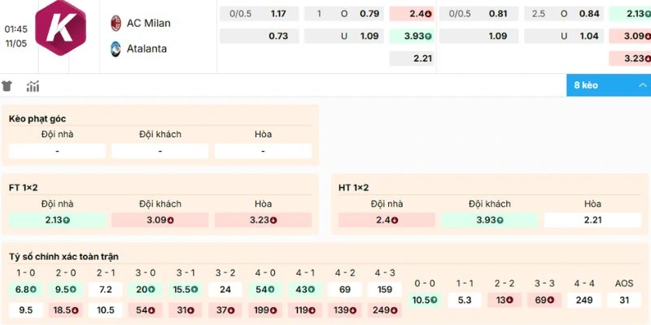
Task: Select the 8 kèo blue tab
Action: [x=609, y=85]
